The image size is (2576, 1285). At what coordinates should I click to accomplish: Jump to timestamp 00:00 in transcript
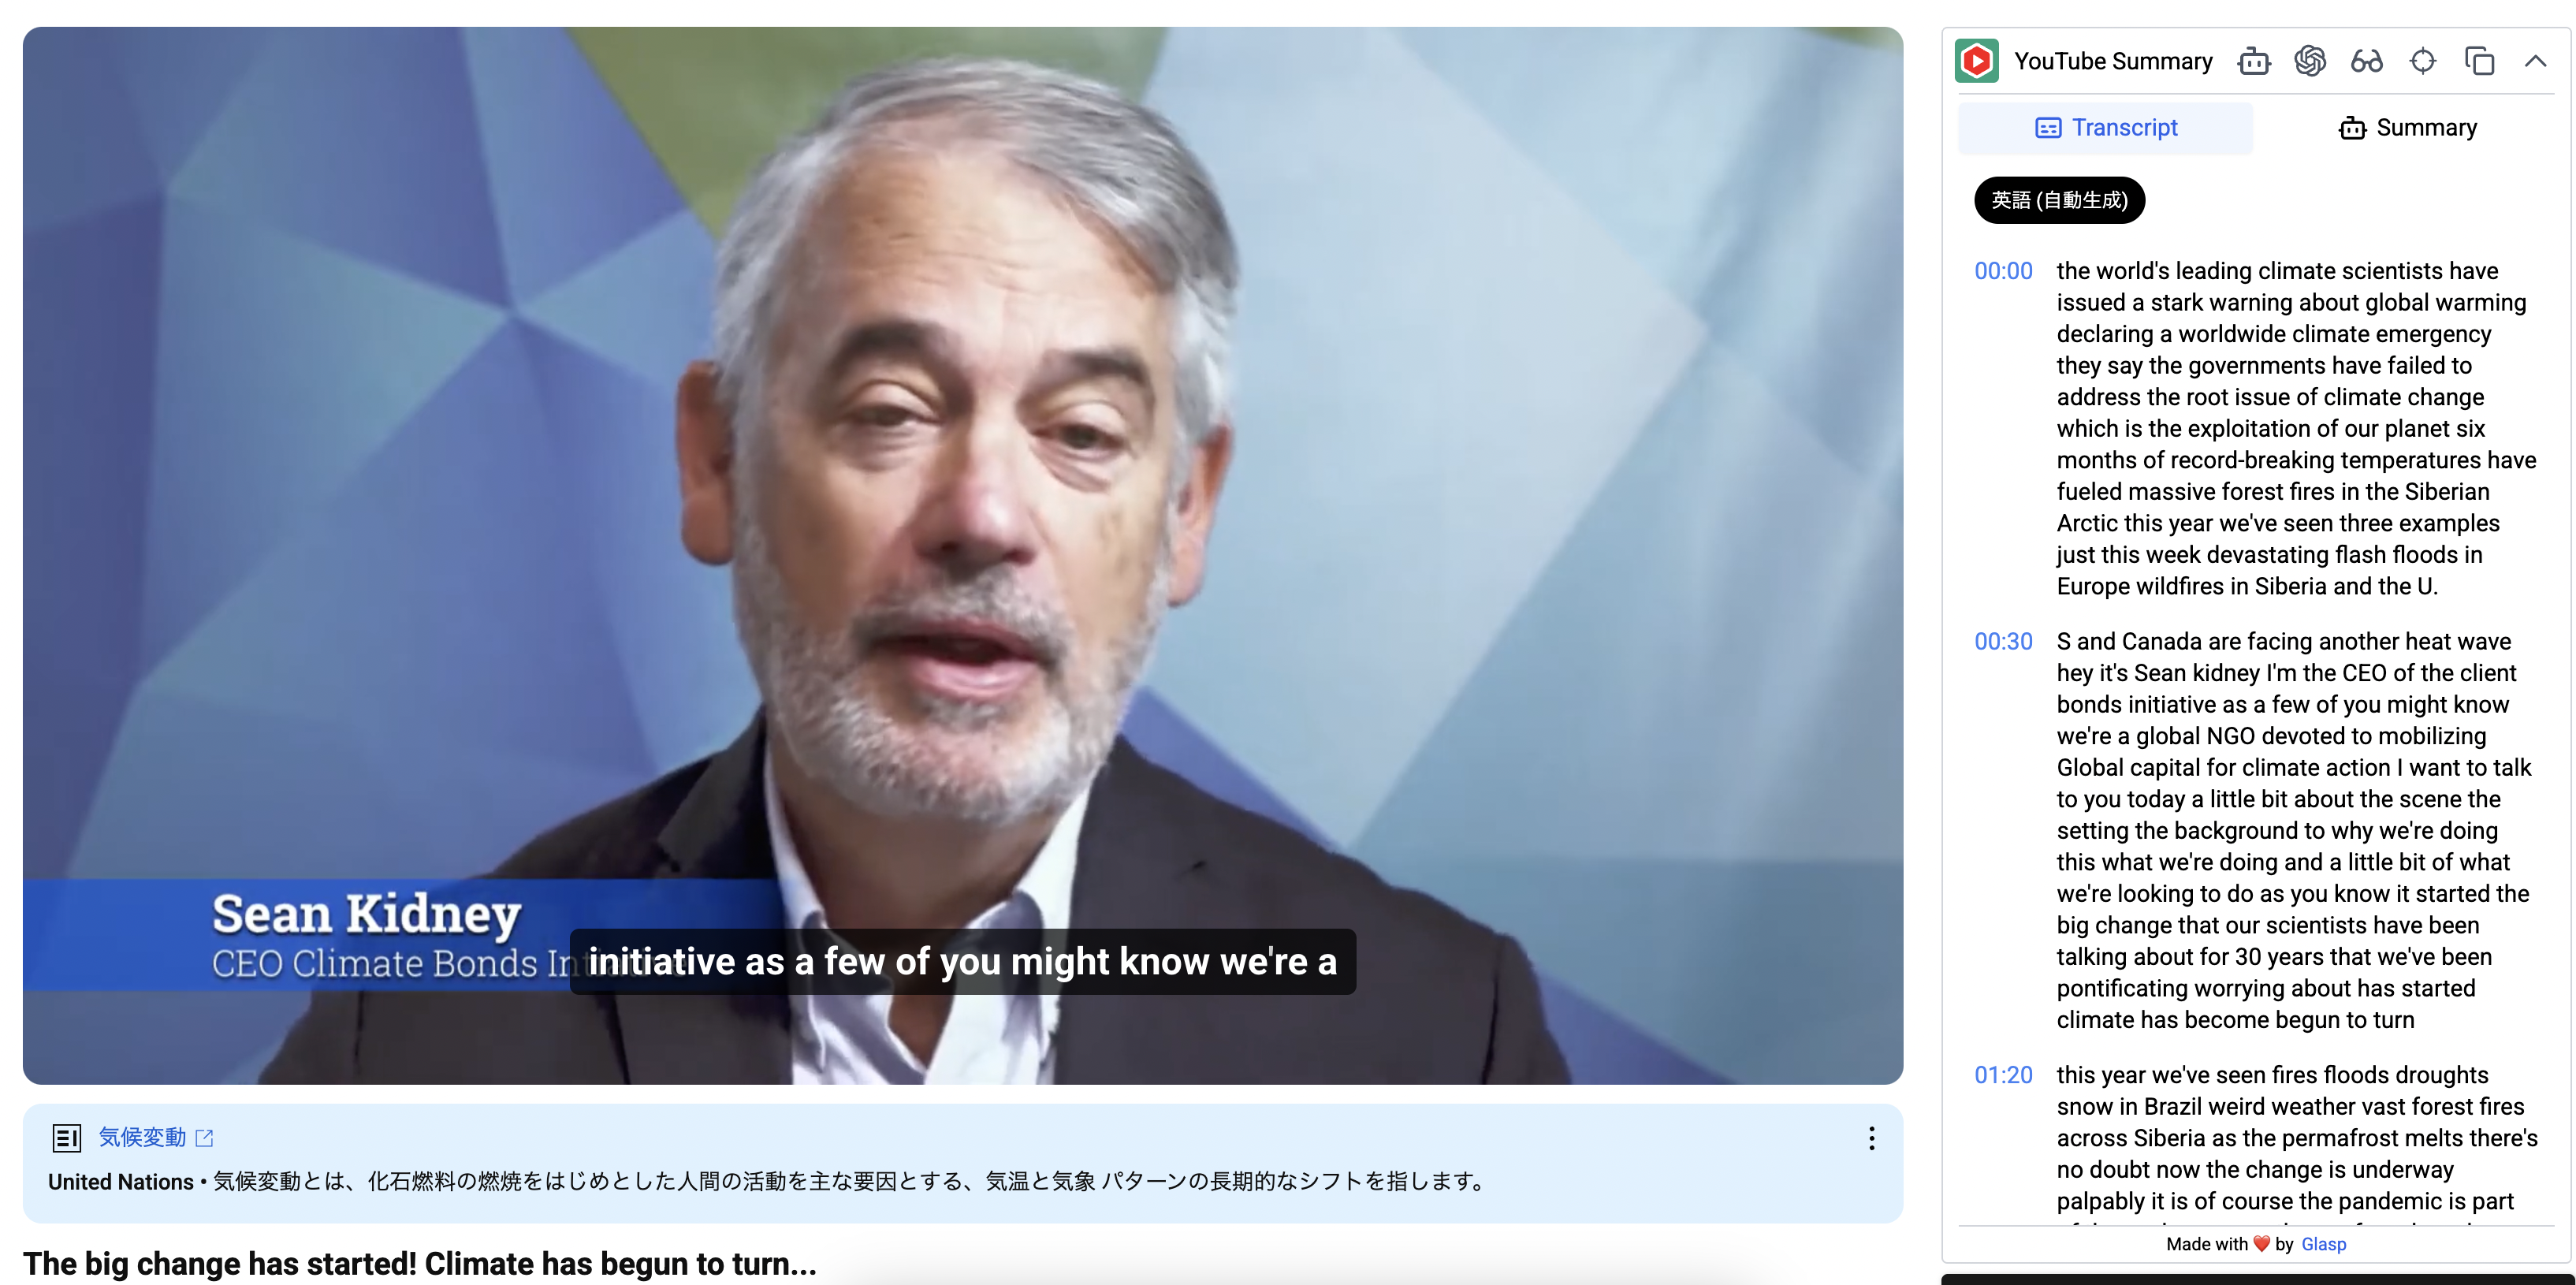point(2003,271)
